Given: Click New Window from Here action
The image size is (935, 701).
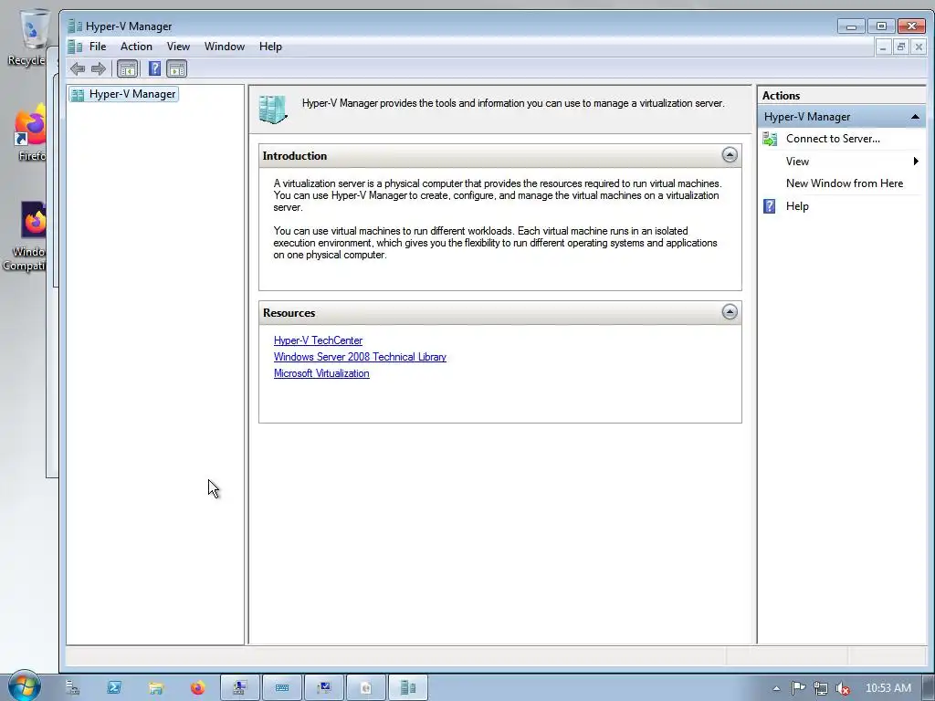Looking at the screenshot, I should [845, 183].
